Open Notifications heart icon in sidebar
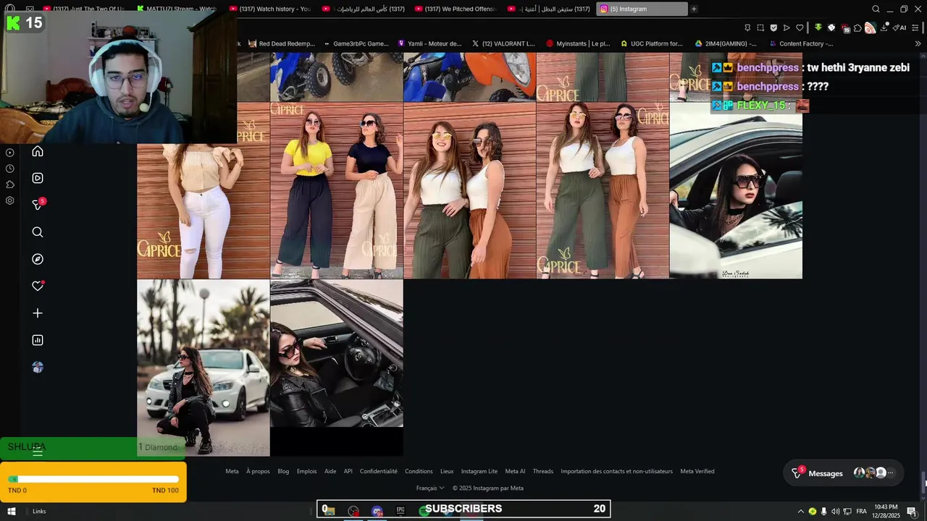The image size is (927, 521). 38,286
